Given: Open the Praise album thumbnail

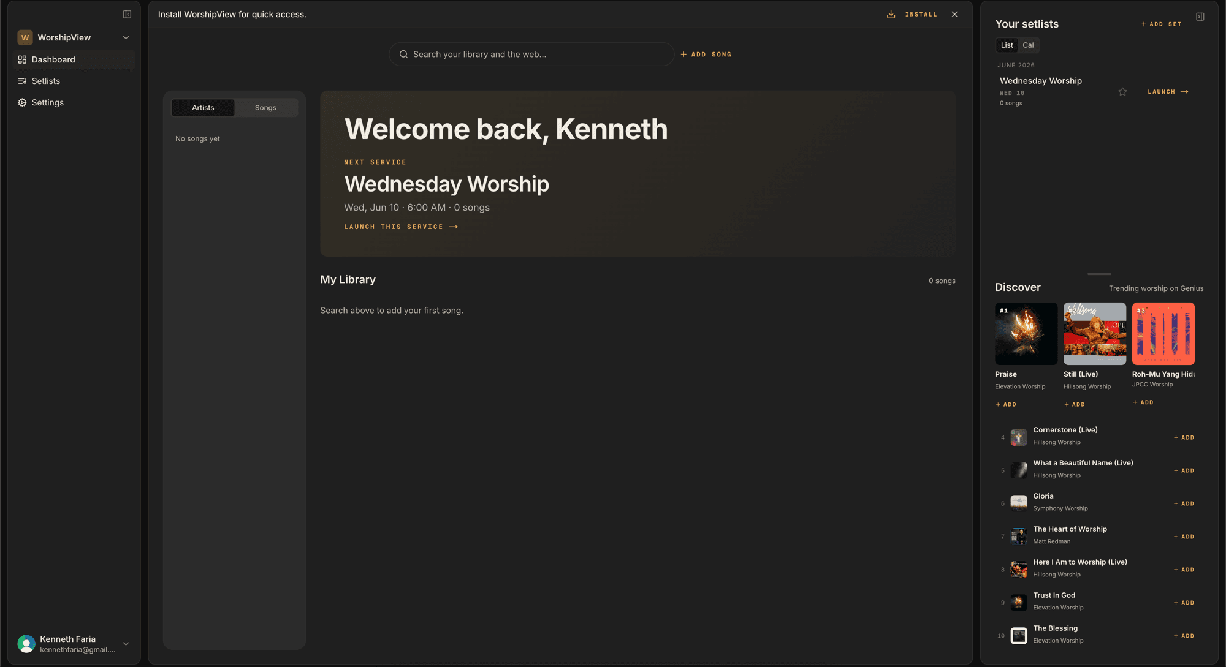Looking at the screenshot, I should [x=1026, y=334].
